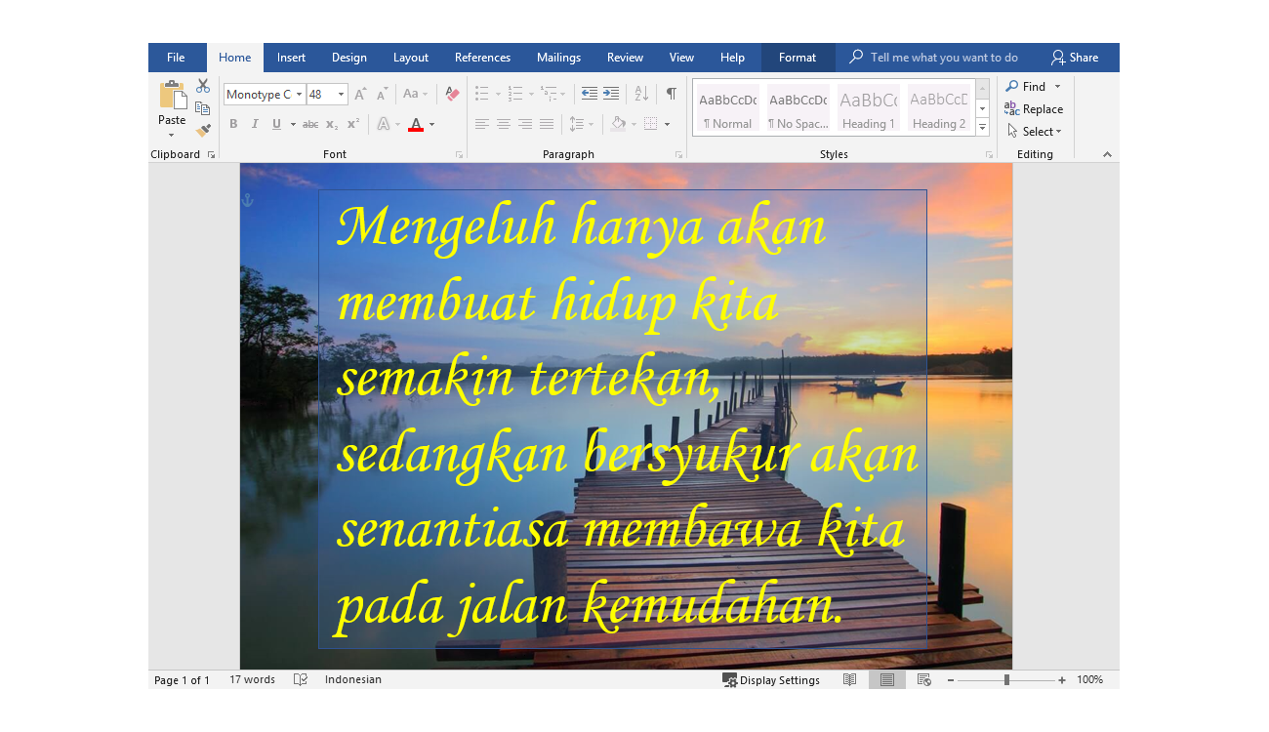This screenshot has width=1269, height=732.
Task: Open underline style dropdown arrow
Action: coord(293,125)
